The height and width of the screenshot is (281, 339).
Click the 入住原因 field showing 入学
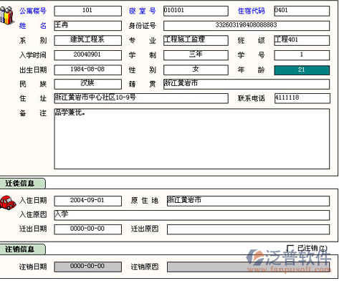(192, 215)
